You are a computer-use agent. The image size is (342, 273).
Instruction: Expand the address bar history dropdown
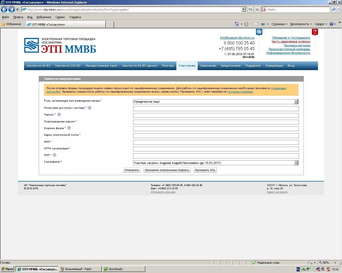coord(243,9)
